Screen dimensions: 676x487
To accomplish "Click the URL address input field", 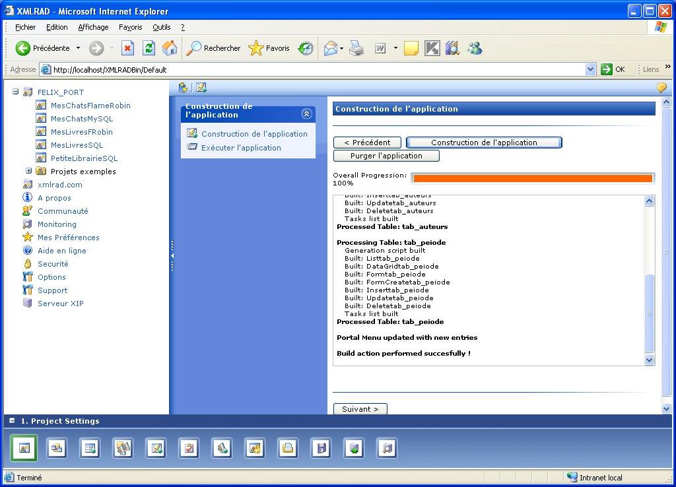I will pyautogui.click(x=317, y=69).
